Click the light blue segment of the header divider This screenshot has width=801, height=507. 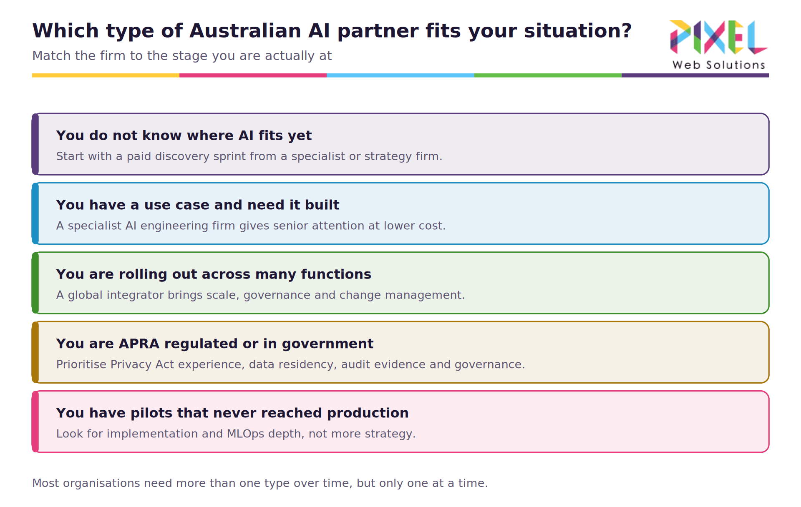(x=400, y=75)
